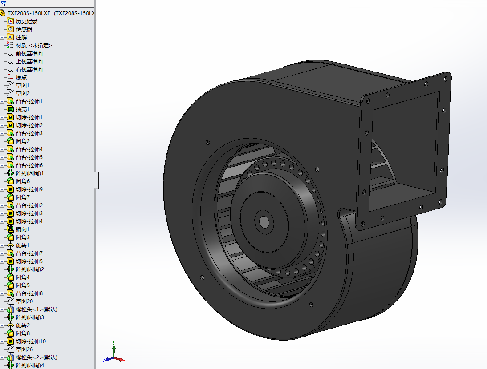Click the 抽壳1 shell feature icon

pyautogui.click(x=10, y=109)
